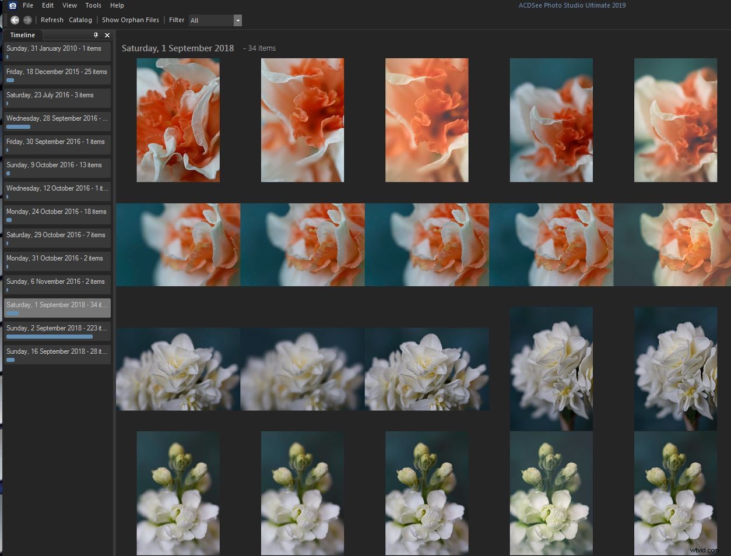The image size is (731, 556).
Task: Click the ACDSee Photo Studio Ultimate 2019 label
Action: (x=572, y=5)
